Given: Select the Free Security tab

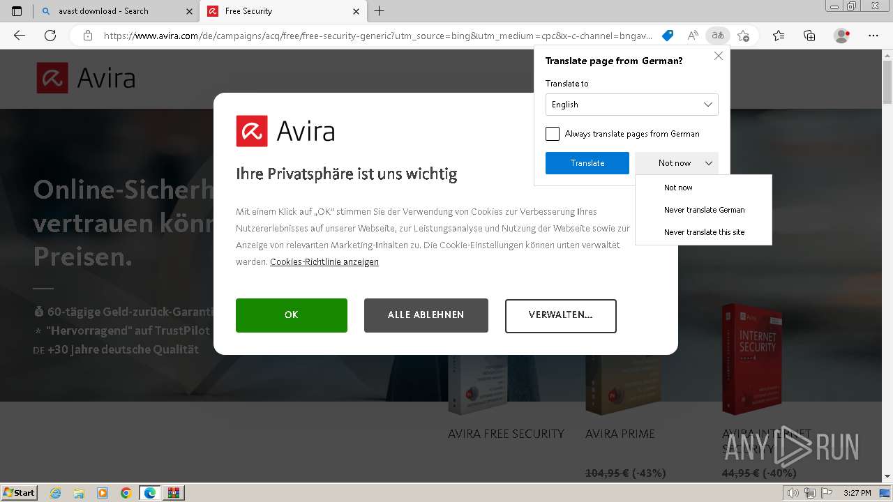Looking at the screenshot, I should 282,11.
